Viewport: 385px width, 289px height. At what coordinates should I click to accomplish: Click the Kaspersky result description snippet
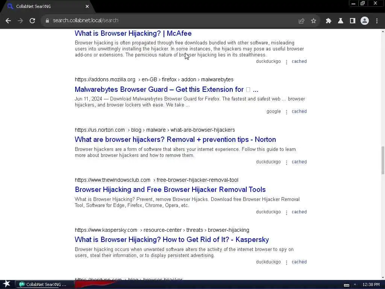tap(184, 252)
